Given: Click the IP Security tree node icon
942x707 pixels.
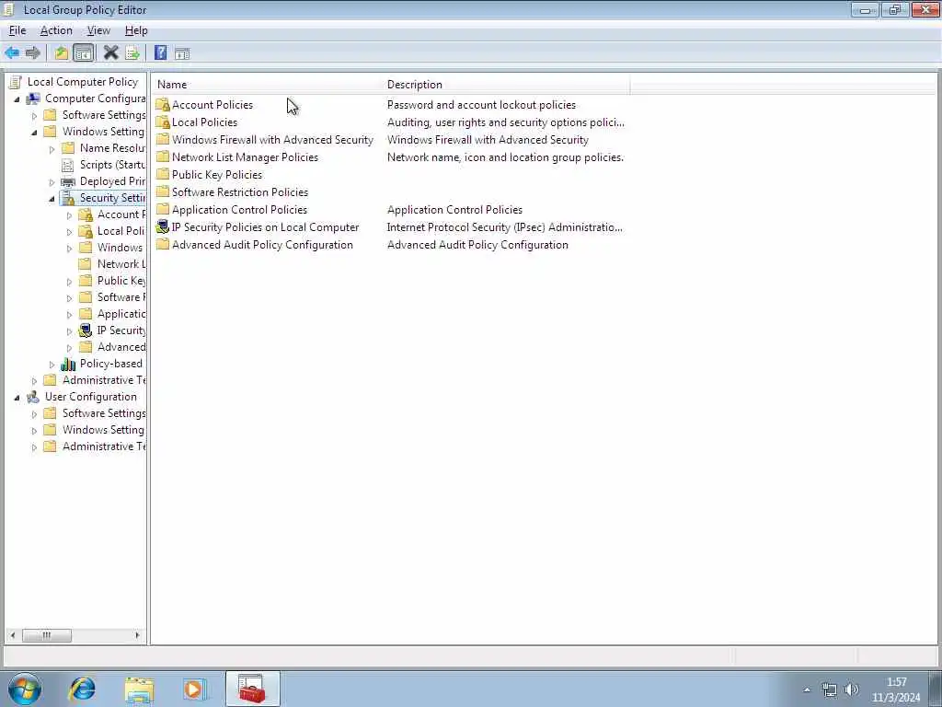Looking at the screenshot, I should pyautogui.click(x=86, y=330).
